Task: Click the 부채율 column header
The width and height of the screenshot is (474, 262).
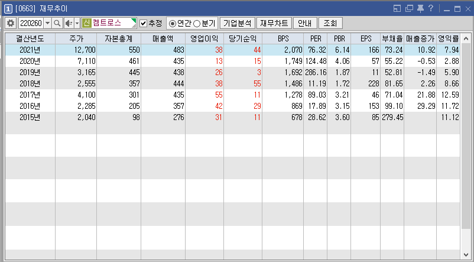Action: click(x=392, y=38)
